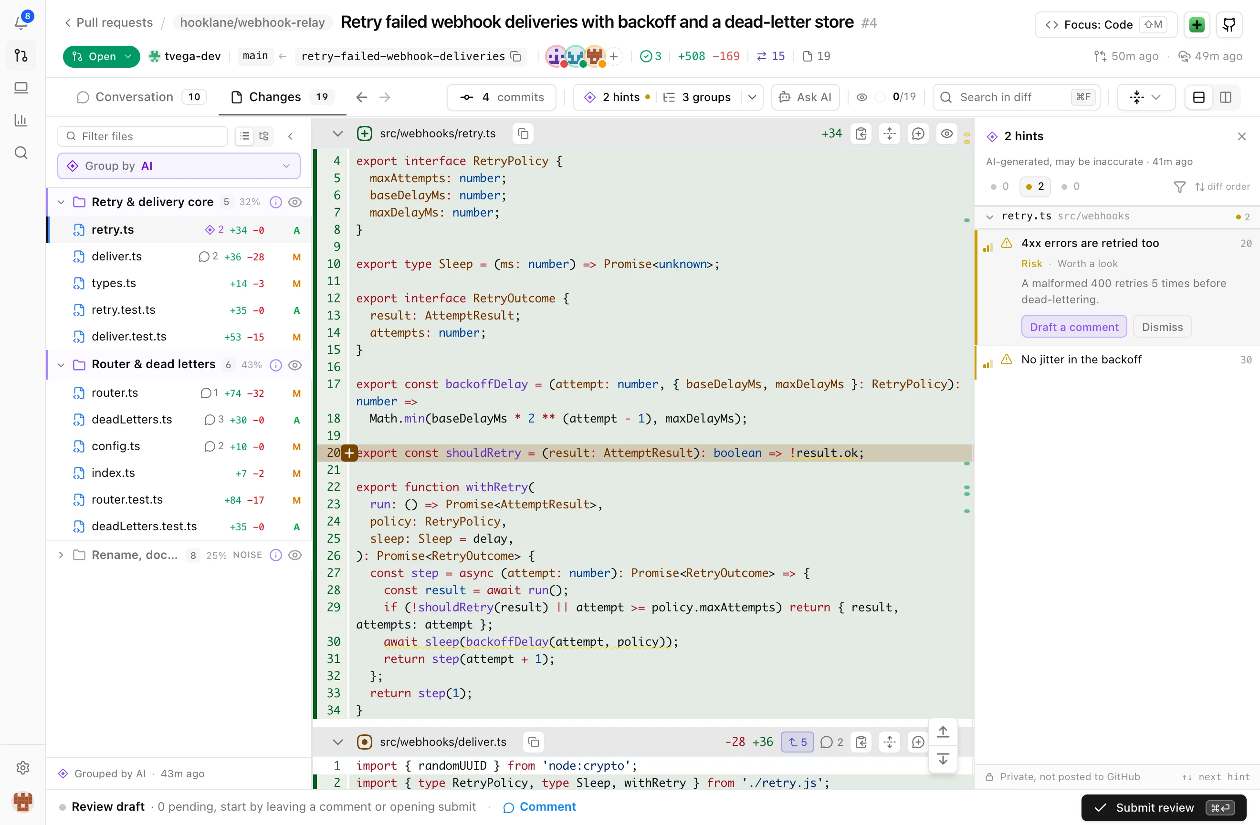Open the analytics bar chart sidebar icon
The height and width of the screenshot is (825, 1260).
point(21,120)
